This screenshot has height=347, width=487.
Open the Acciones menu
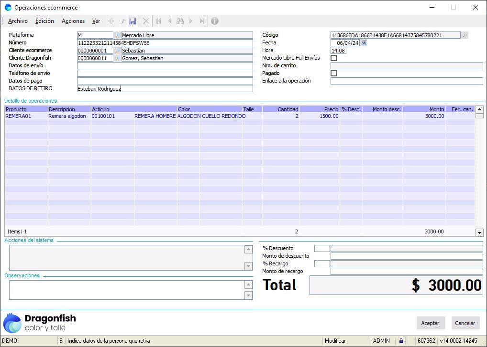click(73, 21)
